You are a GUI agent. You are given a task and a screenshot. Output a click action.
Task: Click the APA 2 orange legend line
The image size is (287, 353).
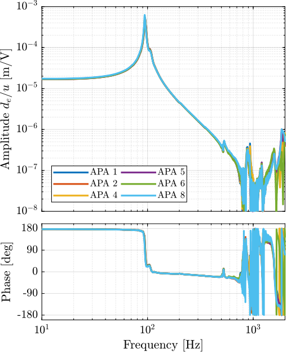[71, 184]
